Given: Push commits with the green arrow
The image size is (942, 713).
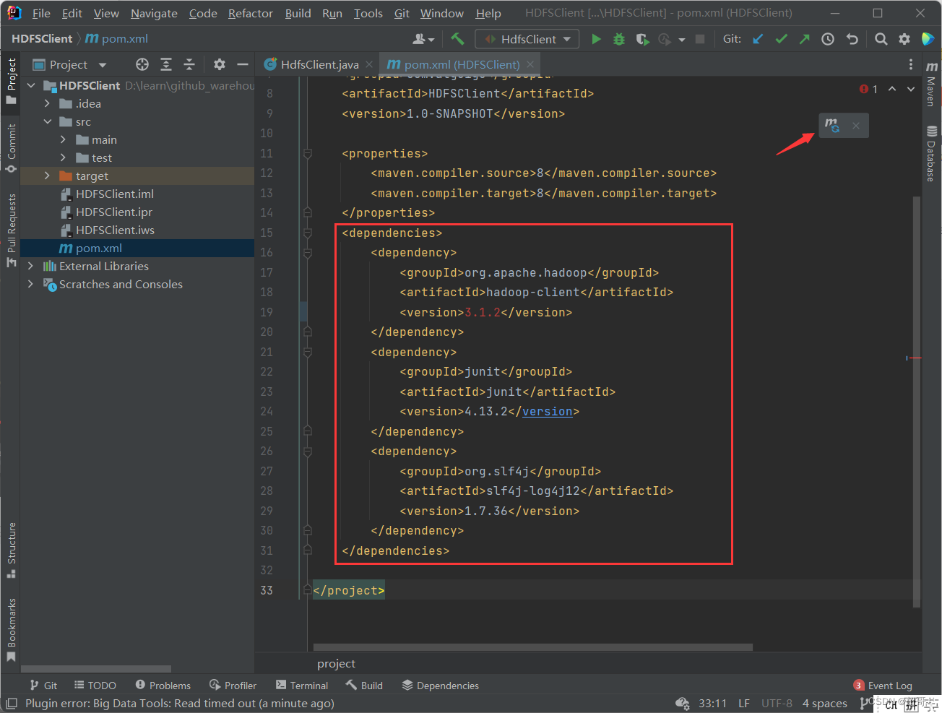Looking at the screenshot, I should [804, 39].
